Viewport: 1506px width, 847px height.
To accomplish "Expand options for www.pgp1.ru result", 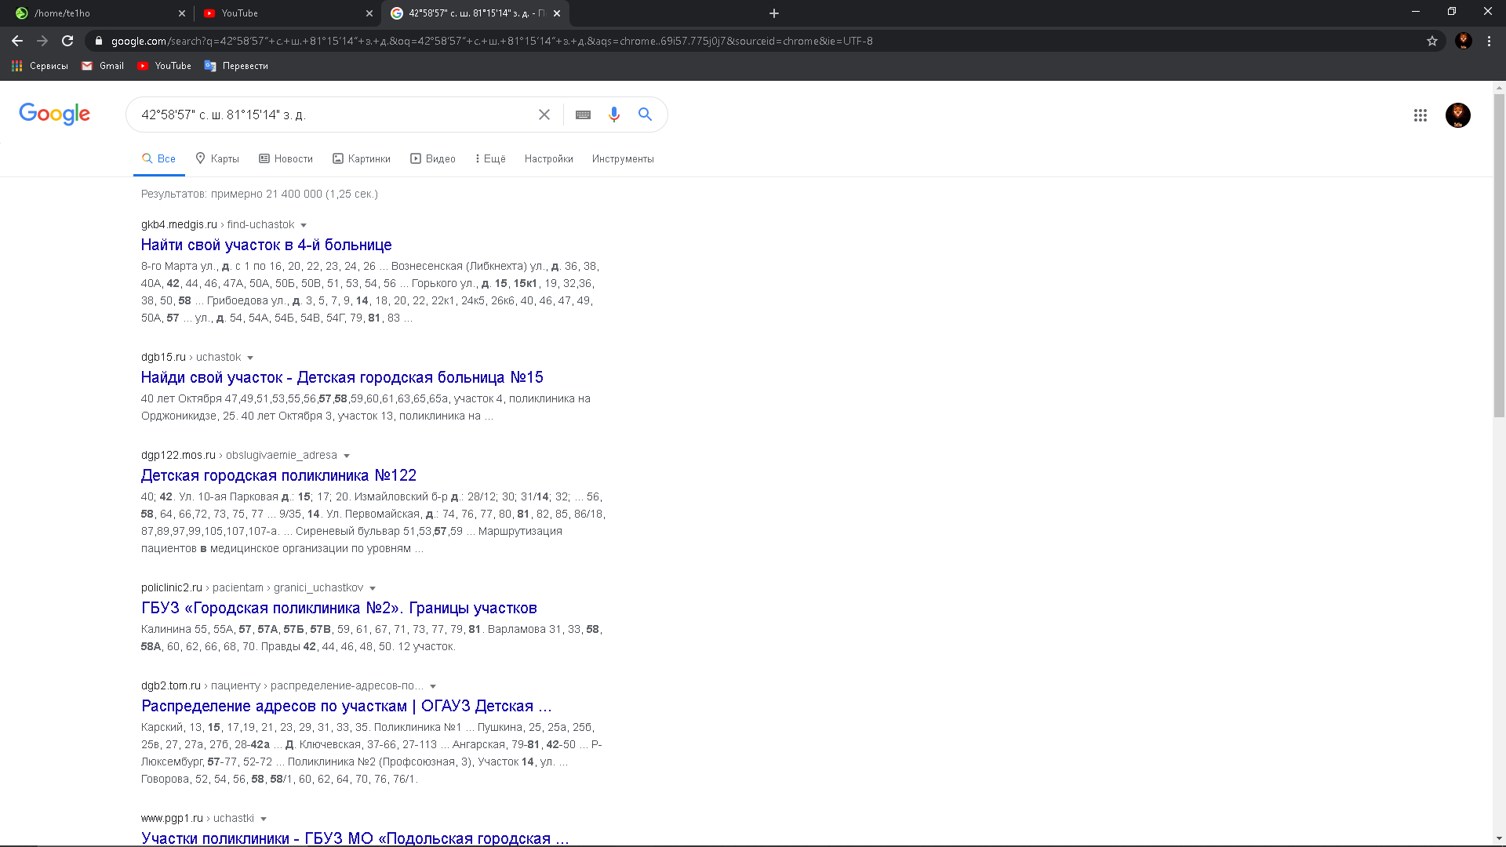I will coord(264,819).
